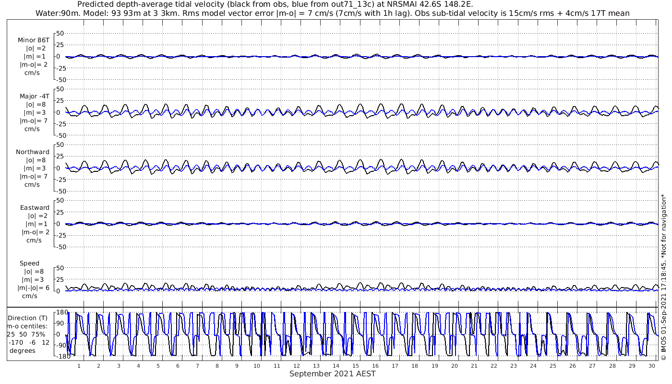Click the 'Major -4T' panel label
The height and width of the screenshot is (384, 672).
34,96
